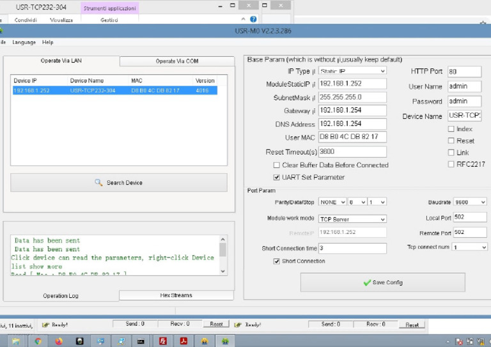Select the device row 192.168.1.252
Screen dimensions: 491x347
pos(115,91)
